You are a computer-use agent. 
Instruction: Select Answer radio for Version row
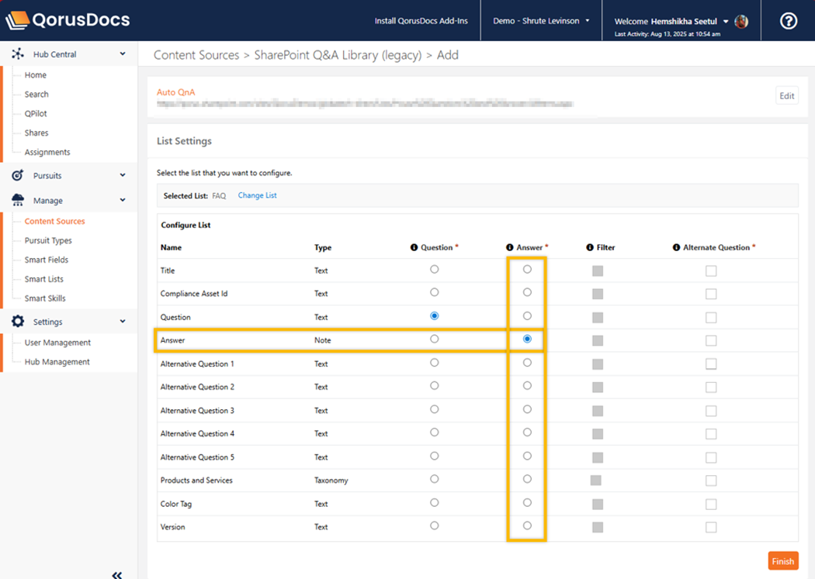tap(527, 526)
